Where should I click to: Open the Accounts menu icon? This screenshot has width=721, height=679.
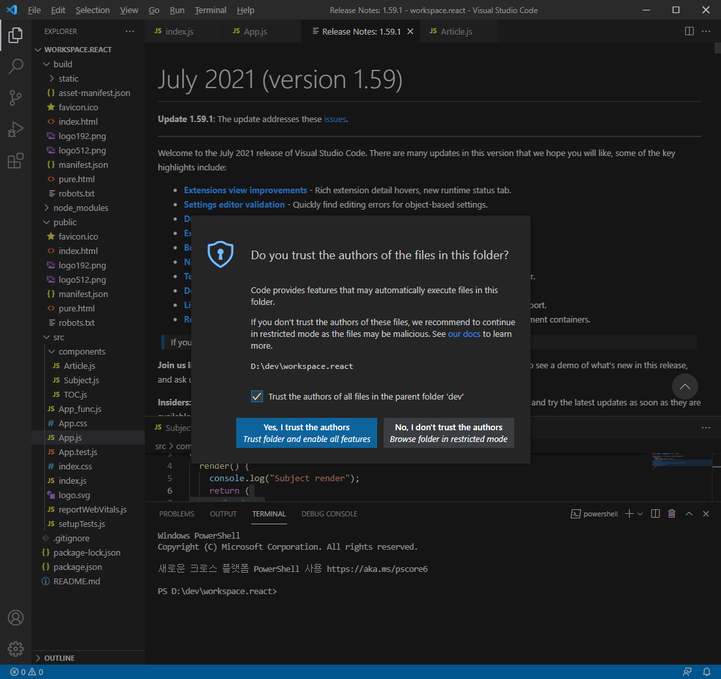[x=16, y=618]
